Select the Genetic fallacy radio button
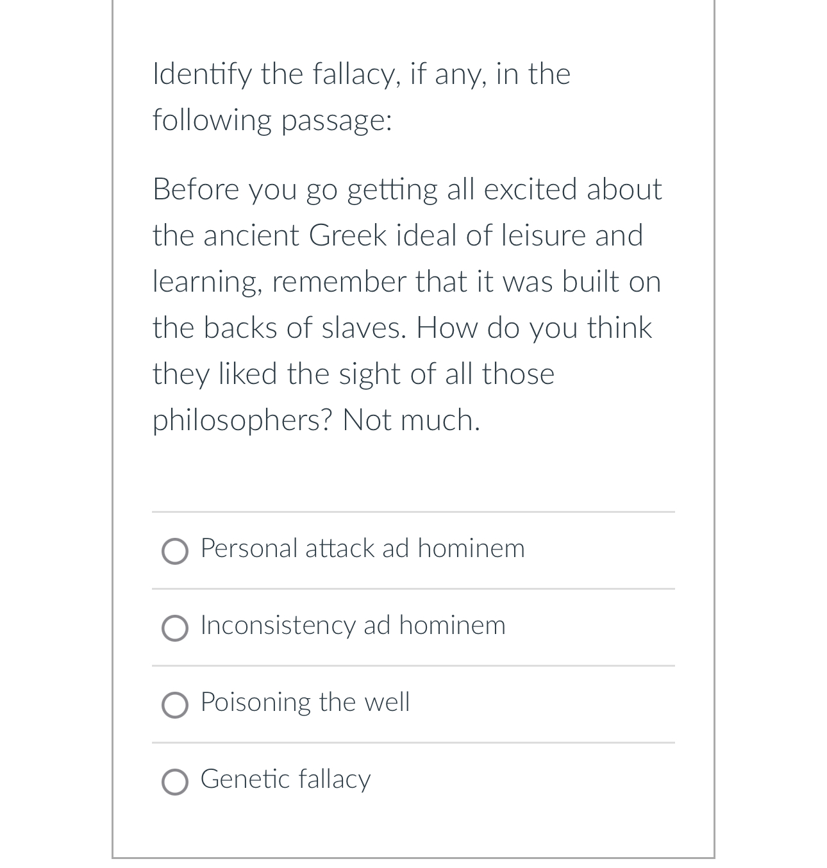Screen dimensions: 827x868 [x=174, y=783]
